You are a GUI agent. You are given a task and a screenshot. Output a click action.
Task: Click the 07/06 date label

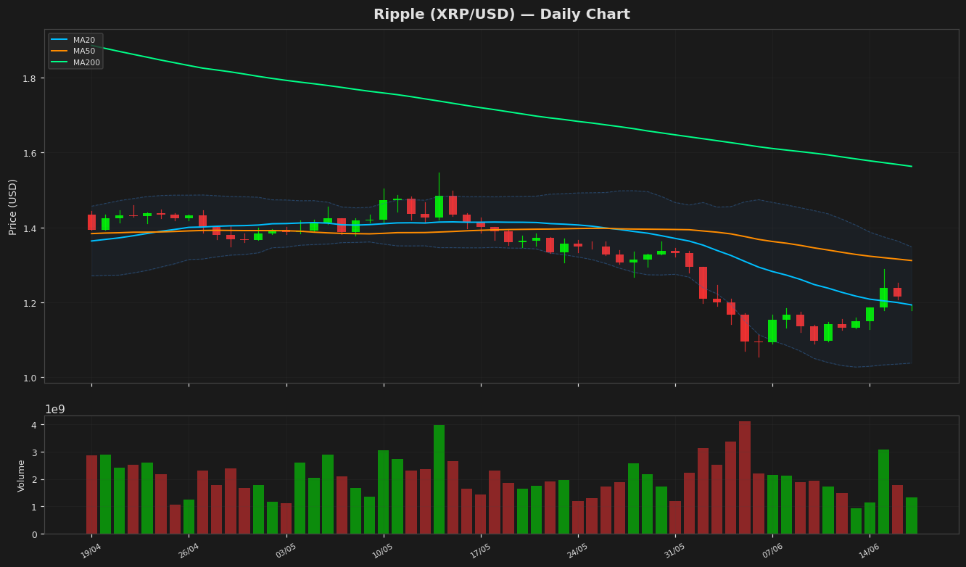[772, 551]
